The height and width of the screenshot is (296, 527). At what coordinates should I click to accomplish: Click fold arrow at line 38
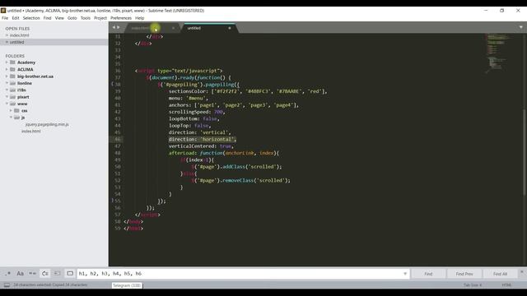pyautogui.click(x=113, y=84)
